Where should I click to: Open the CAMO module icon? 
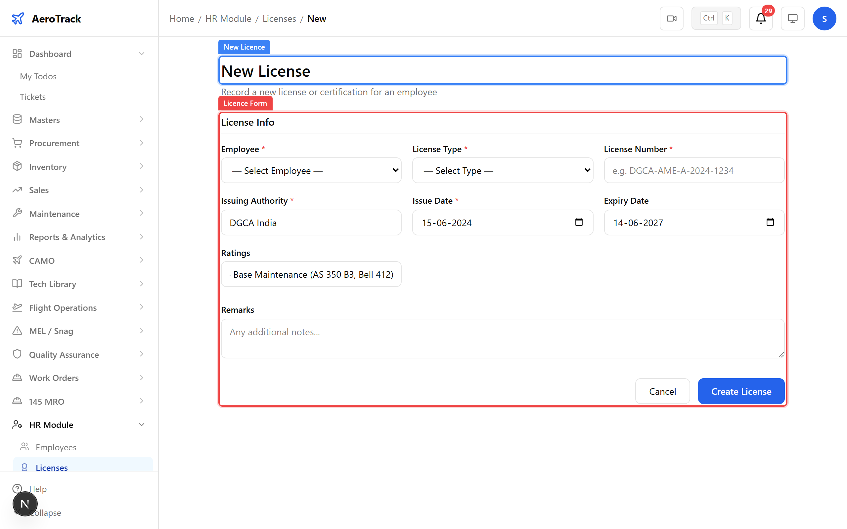tap(17, 260)
